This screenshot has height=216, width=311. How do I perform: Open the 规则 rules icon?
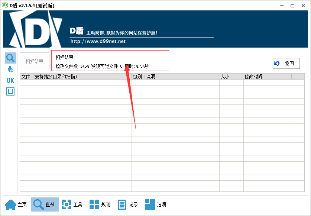click(94, 204)
